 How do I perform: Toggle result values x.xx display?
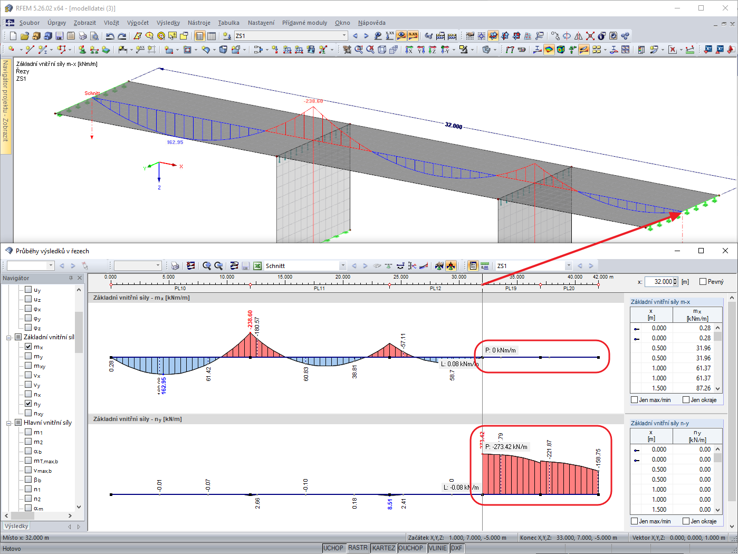pos(413,36)
